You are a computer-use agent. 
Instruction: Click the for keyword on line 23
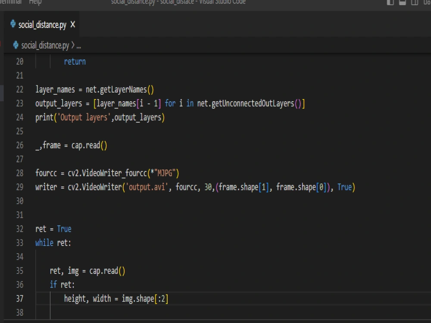170,103
